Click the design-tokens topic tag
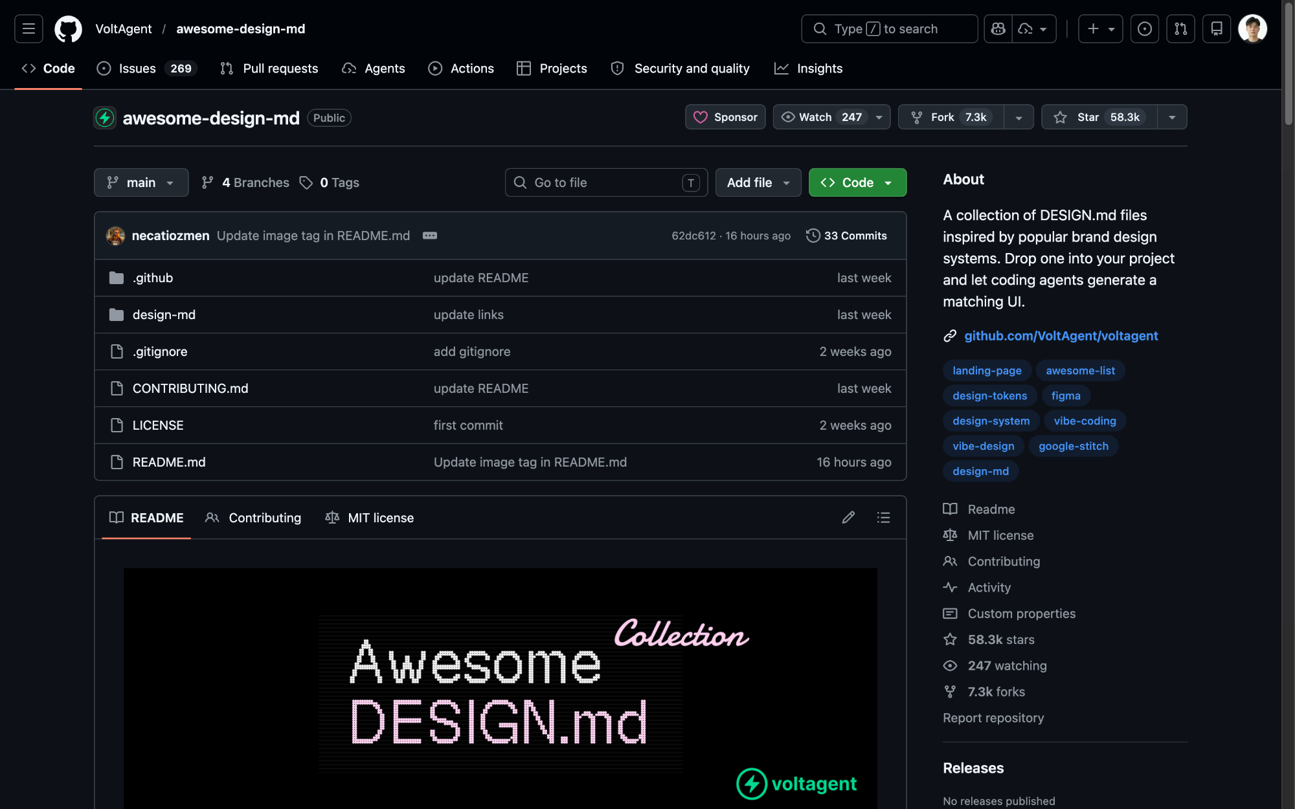Image resolution: width=1295 pixels, height=809 pixels. point(989,395)
